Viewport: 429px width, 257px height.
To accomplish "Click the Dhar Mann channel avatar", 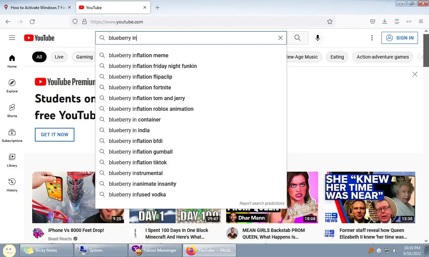I will coord(232,233).
